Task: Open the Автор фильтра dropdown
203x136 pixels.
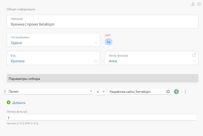Action: pos(151,58)
